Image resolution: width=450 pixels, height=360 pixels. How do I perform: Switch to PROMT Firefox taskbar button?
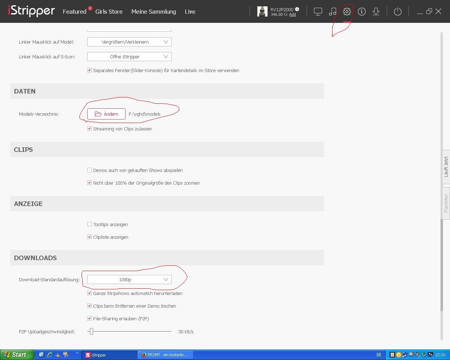[166, 355]
